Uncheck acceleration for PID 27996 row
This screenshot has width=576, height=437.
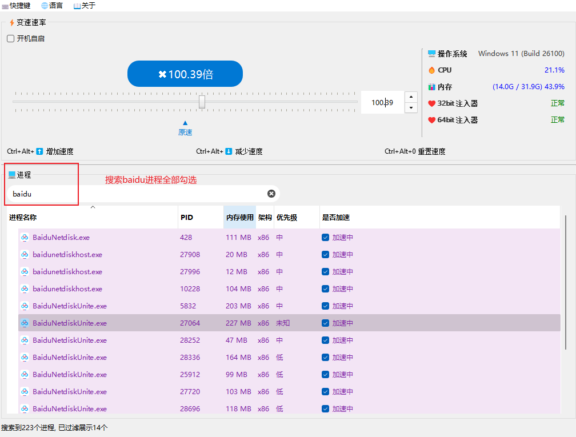pos(325,272)
